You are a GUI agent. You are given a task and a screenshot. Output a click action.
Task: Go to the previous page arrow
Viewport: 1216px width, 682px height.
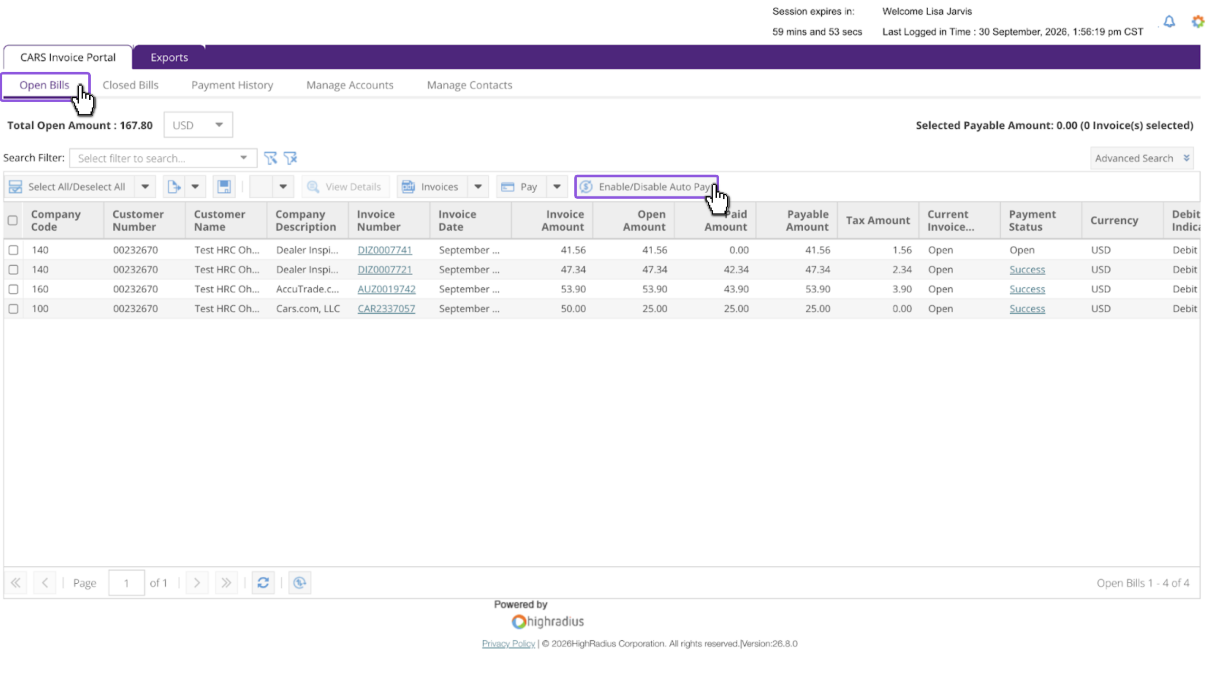pyautogui.click(x=45, y=582)
